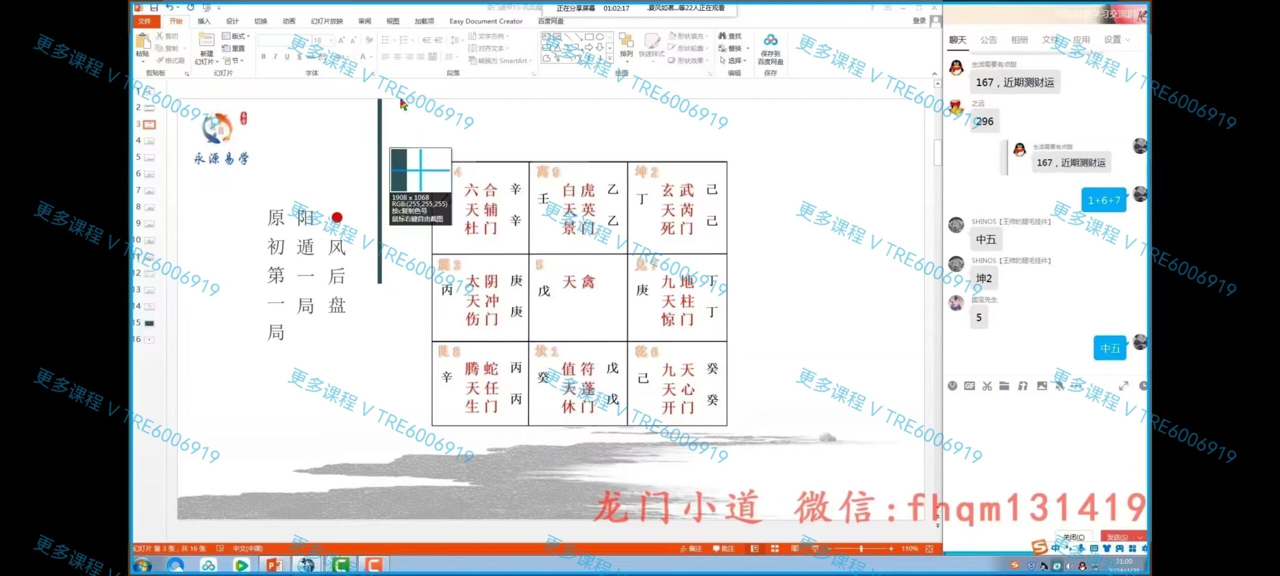The width and height of the screenshot is (1280, 576).
Task: Open the 公告 tab in chat window
Action: tap(988, 39)
